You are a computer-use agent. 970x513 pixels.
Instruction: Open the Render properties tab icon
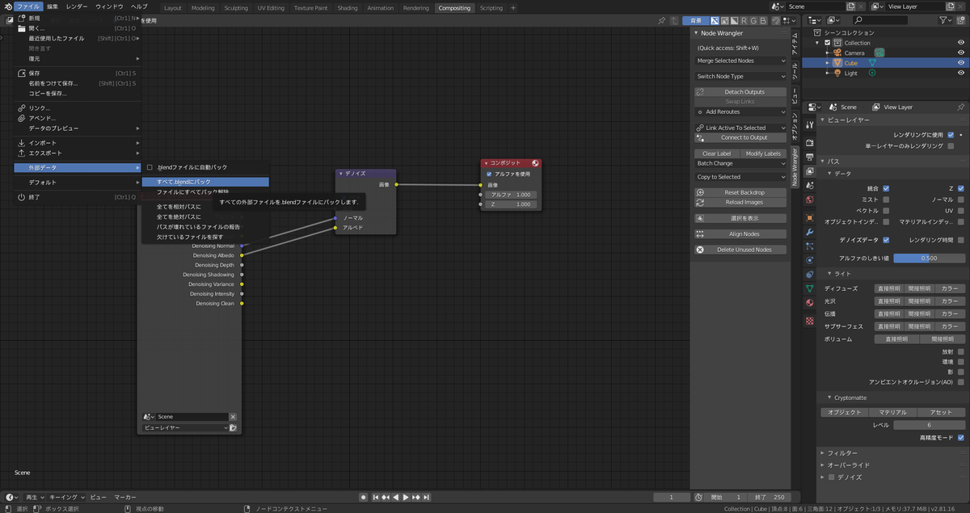coord(809,143)
